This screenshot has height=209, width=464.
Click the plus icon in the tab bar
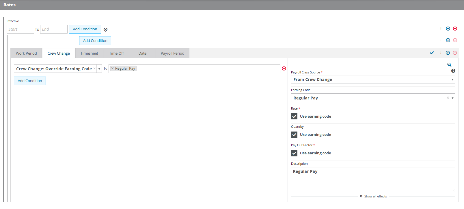click(x=448, y=53)
